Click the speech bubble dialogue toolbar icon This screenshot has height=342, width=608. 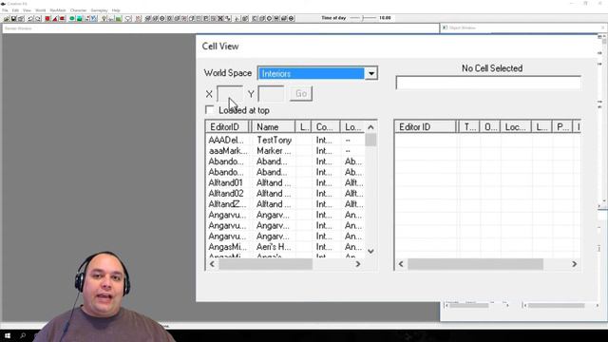(x=128, y=18)
